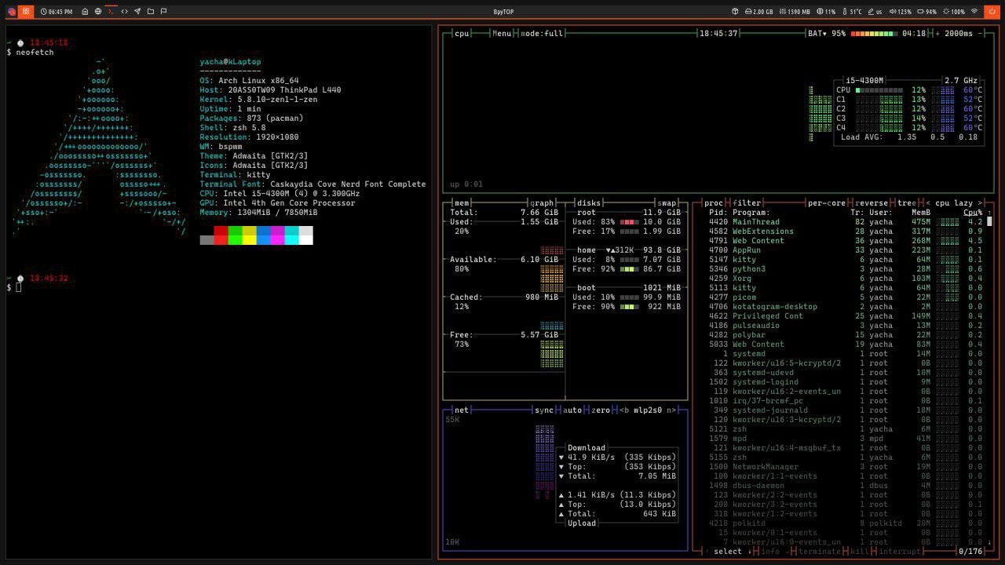This screenshot has width=1005, height=565.
Task: Switch to the code brackets workspace icon
Action: pos(124,12)
